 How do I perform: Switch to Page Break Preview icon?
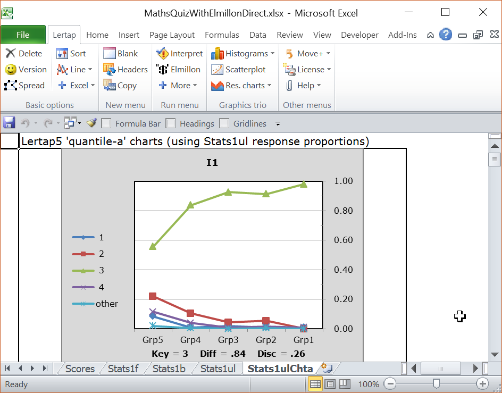click(x=345, y=384)
